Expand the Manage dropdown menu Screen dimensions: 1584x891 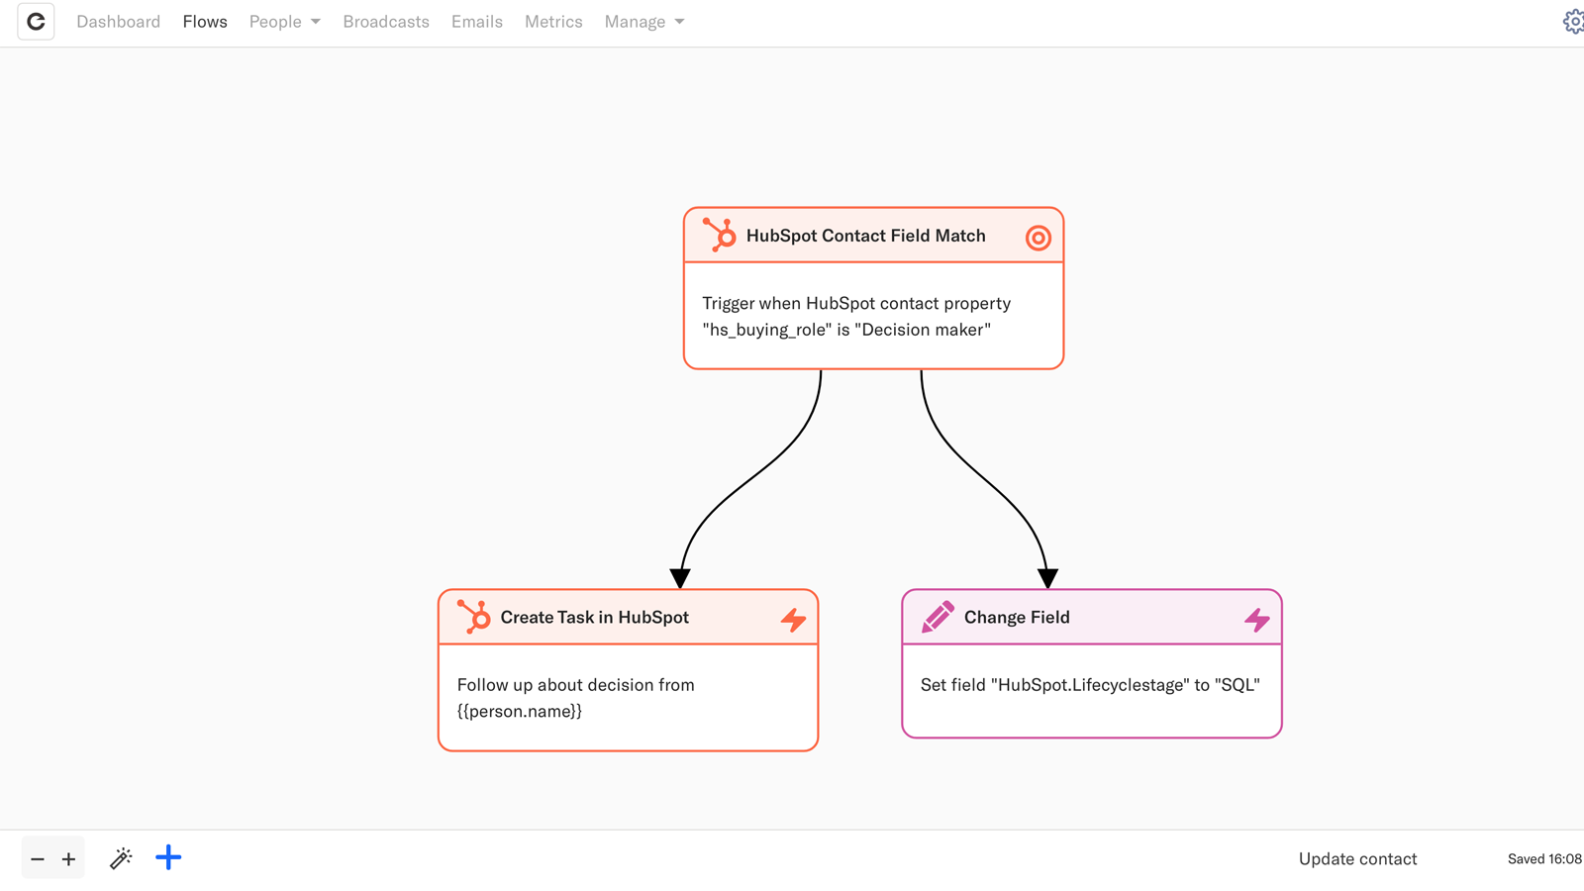(x=643, y=22)
